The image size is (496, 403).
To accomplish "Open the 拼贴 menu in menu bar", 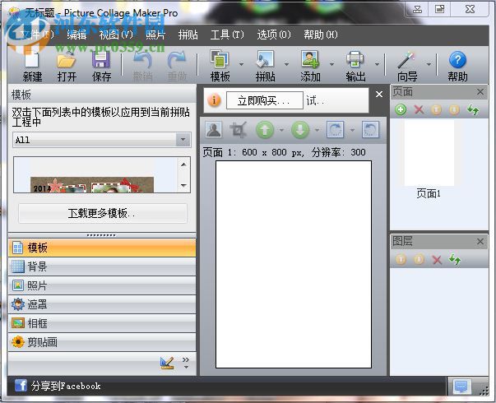I will coord(188,35).
